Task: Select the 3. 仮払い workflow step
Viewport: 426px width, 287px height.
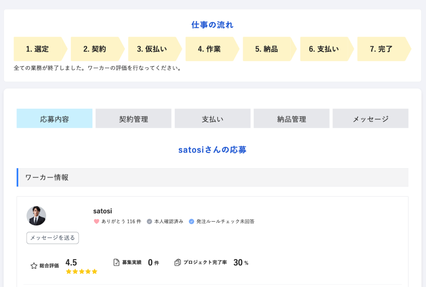Action: pos(152,49)
